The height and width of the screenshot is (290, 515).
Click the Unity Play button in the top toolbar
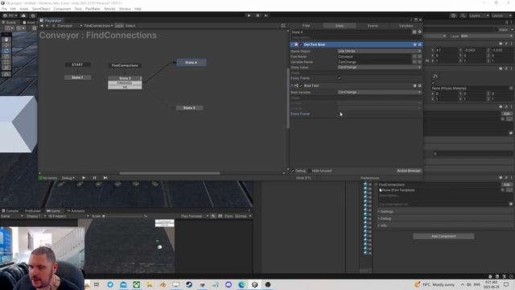coord(249,15)
